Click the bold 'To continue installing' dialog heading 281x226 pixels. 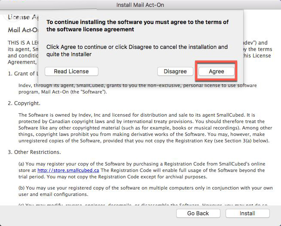[137, 26]
